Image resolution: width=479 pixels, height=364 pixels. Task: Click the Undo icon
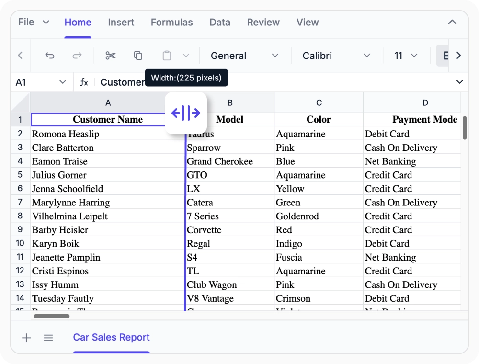[49, 56]
